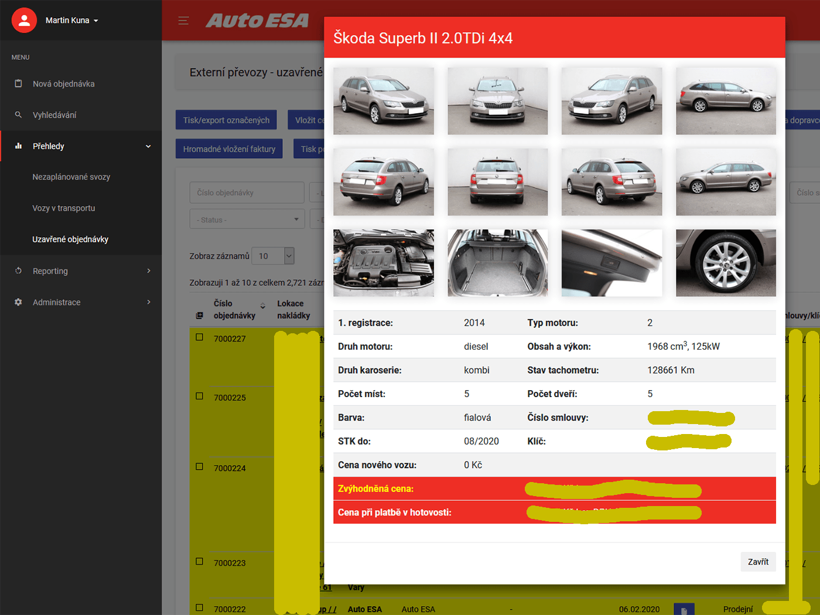Toggle the hamburger menu icon
This screenshot has height=615, width=820.
tap(183, 20)
